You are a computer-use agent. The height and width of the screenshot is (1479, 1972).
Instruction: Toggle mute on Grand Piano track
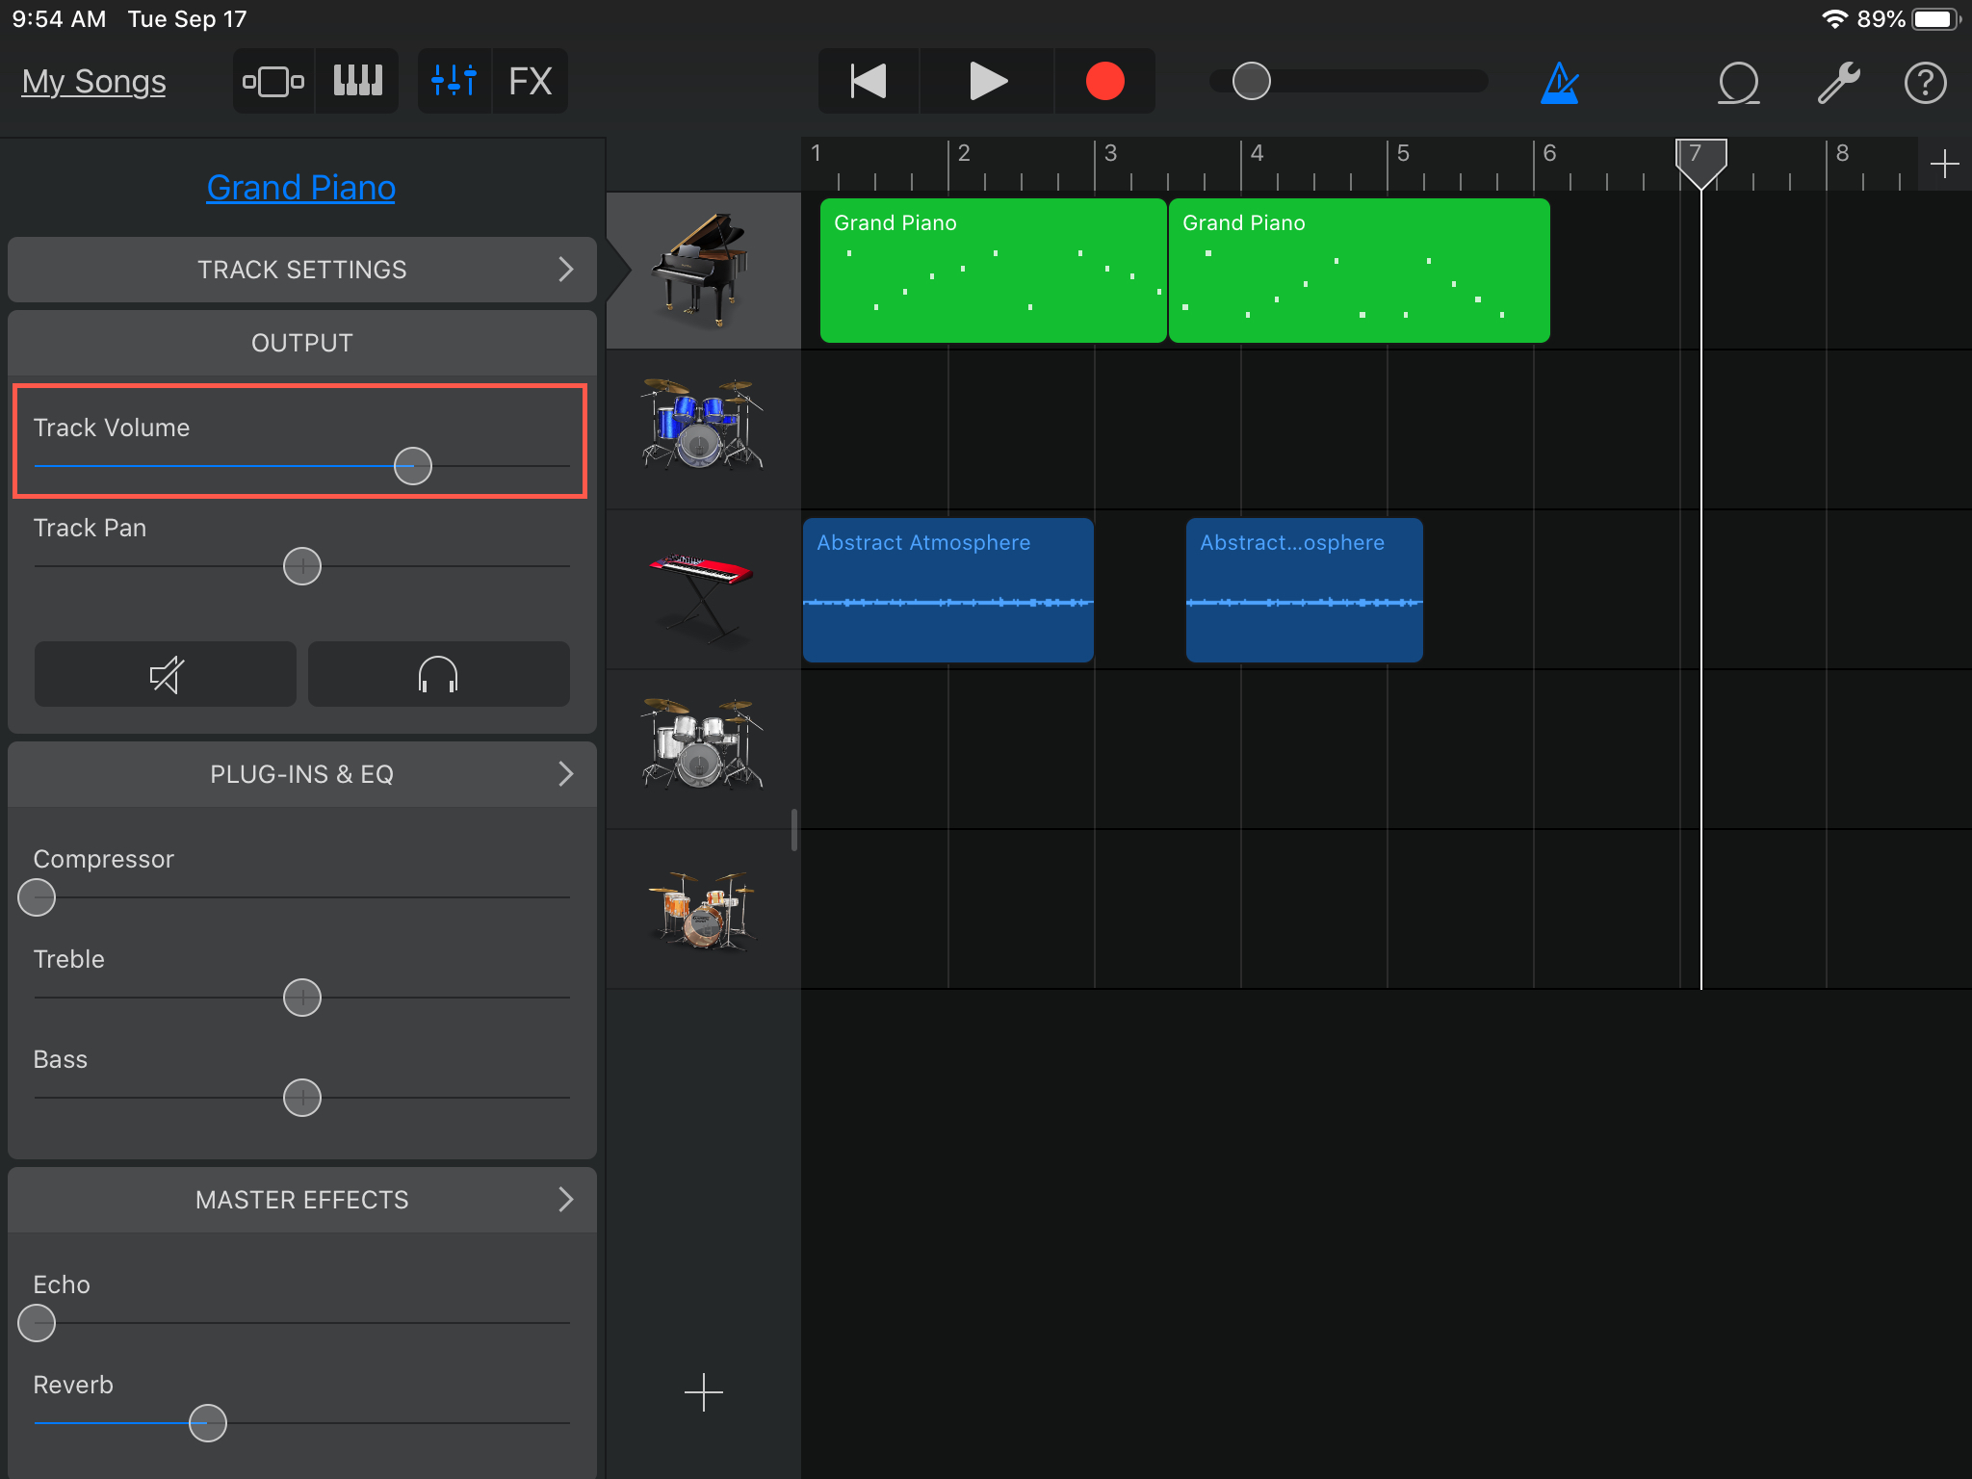(x=165, y=676)
